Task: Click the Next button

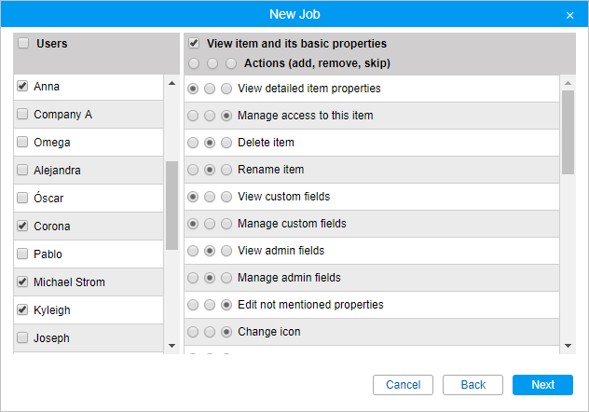Action: point(542,385)
